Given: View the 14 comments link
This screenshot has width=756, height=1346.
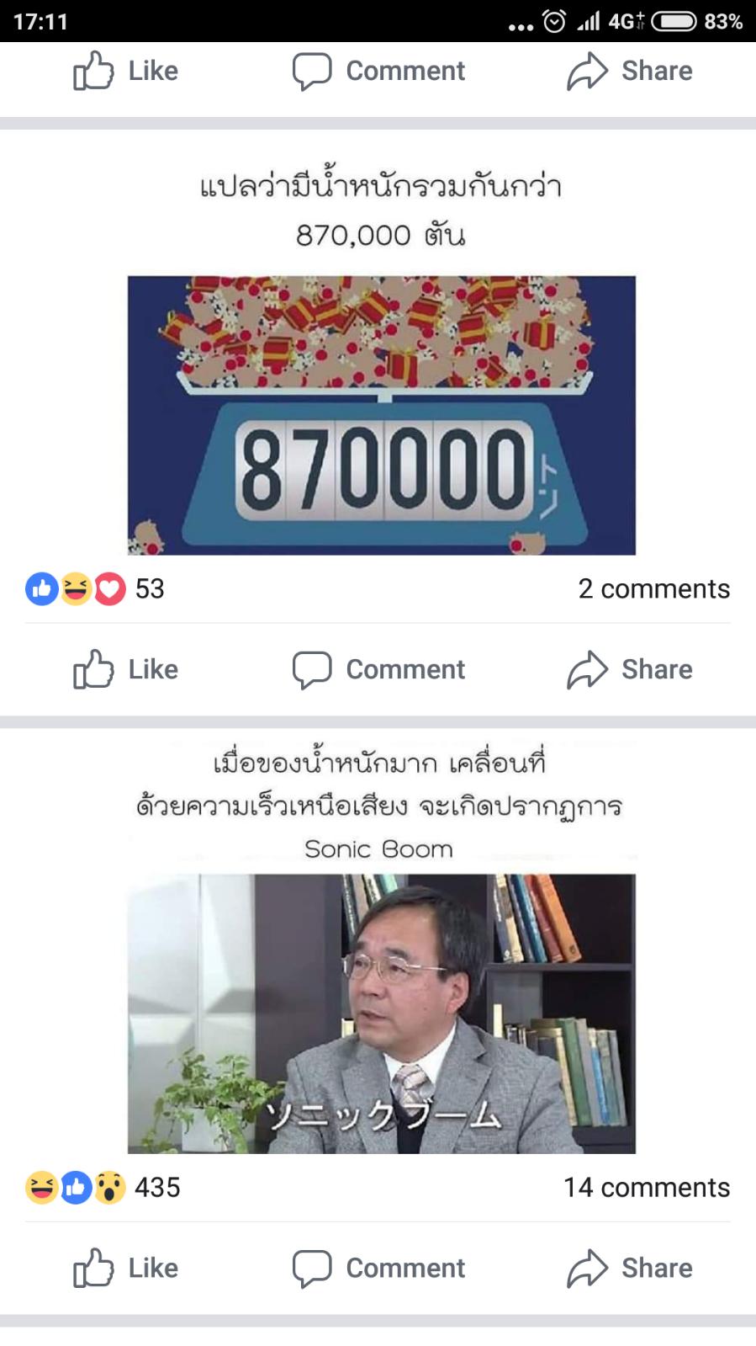Looking at the screenshot, I should pyautogui.click(x=647, y=1187).
